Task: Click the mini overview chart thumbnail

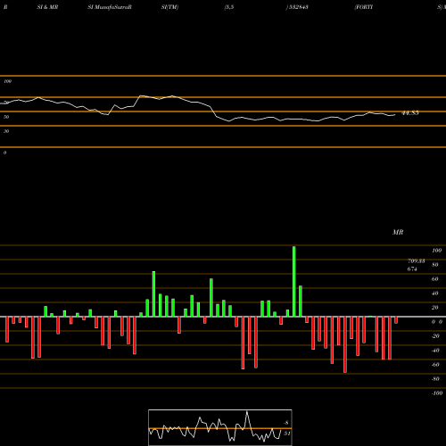Action: [x=220, y=427]
